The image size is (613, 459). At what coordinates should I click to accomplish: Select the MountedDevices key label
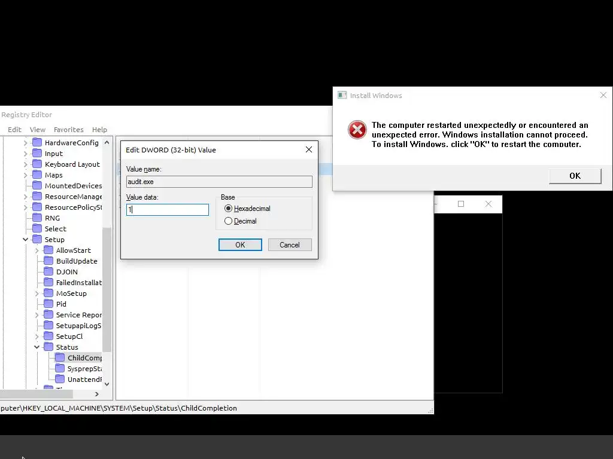click(x=73, y=186)
